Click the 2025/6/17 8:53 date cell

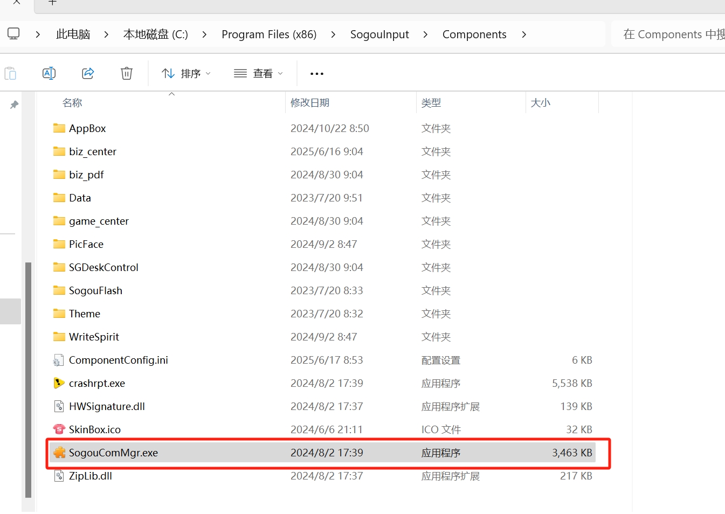tap(327, 360)
